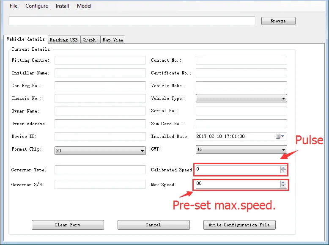Image resolution: width=329 pixels, height=245 pixels.
Task: Switch to the Graph tab
Action: 90,40
